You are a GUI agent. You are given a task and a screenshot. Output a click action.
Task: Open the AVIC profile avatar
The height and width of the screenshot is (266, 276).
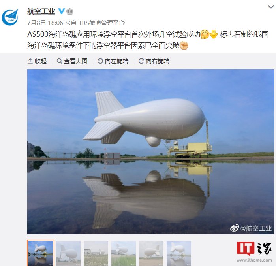point(10,17)
